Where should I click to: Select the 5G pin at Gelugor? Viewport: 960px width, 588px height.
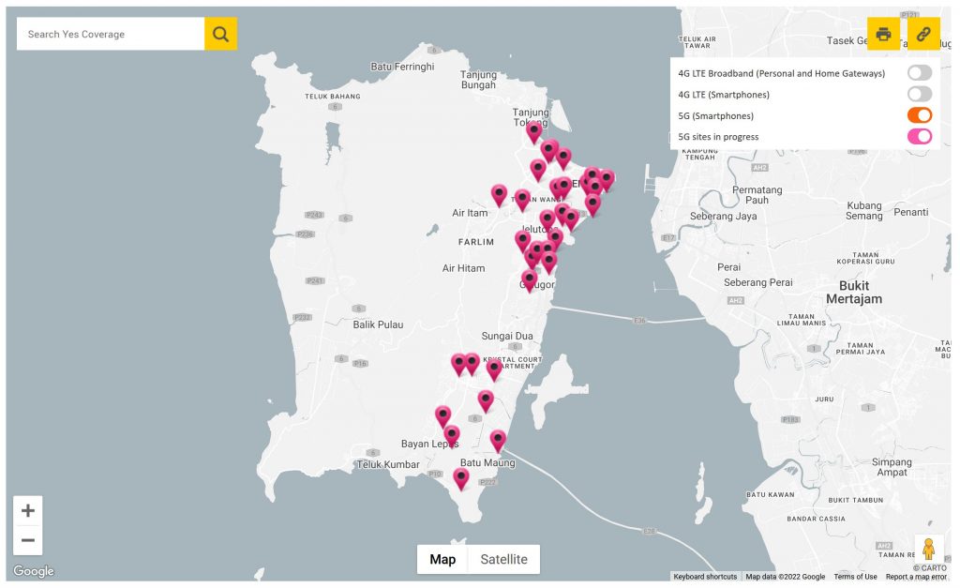tap(529, 279)
